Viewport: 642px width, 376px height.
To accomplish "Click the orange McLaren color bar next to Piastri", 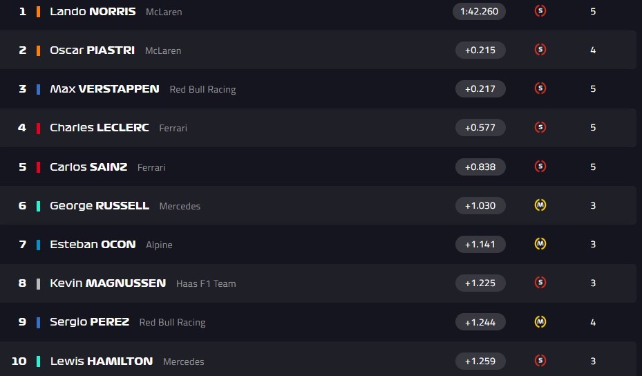I will pyautogui.click(x=38, y=50).
